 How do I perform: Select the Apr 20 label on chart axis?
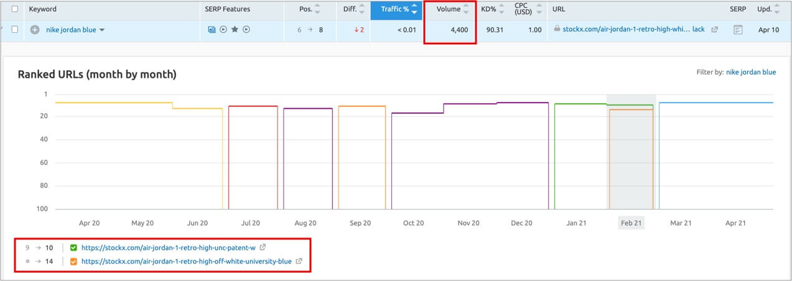pyautogui.click(x=89, y=223)
